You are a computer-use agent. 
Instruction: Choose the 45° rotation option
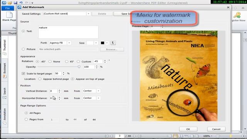67,61
